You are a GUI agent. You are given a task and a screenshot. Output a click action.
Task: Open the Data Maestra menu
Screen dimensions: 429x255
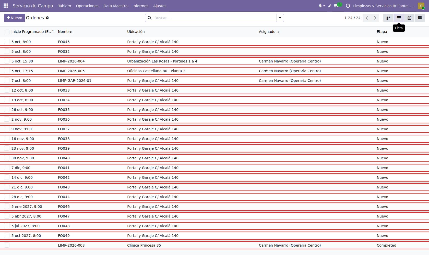pos(115,6)
